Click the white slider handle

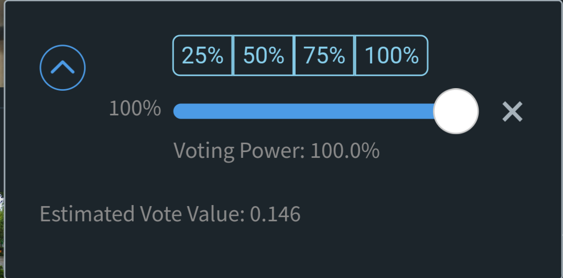point(456,111)
